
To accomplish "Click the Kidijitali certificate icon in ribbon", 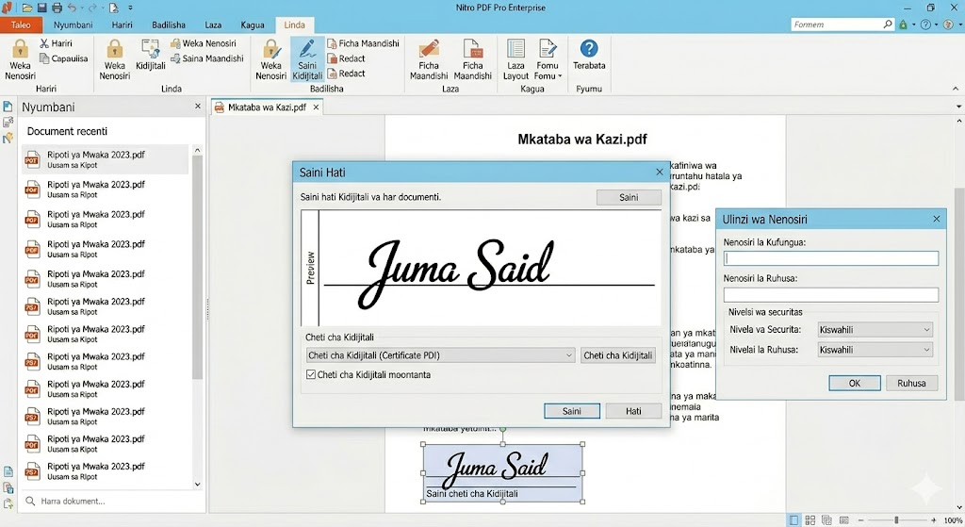I will [x=150, y=54].
